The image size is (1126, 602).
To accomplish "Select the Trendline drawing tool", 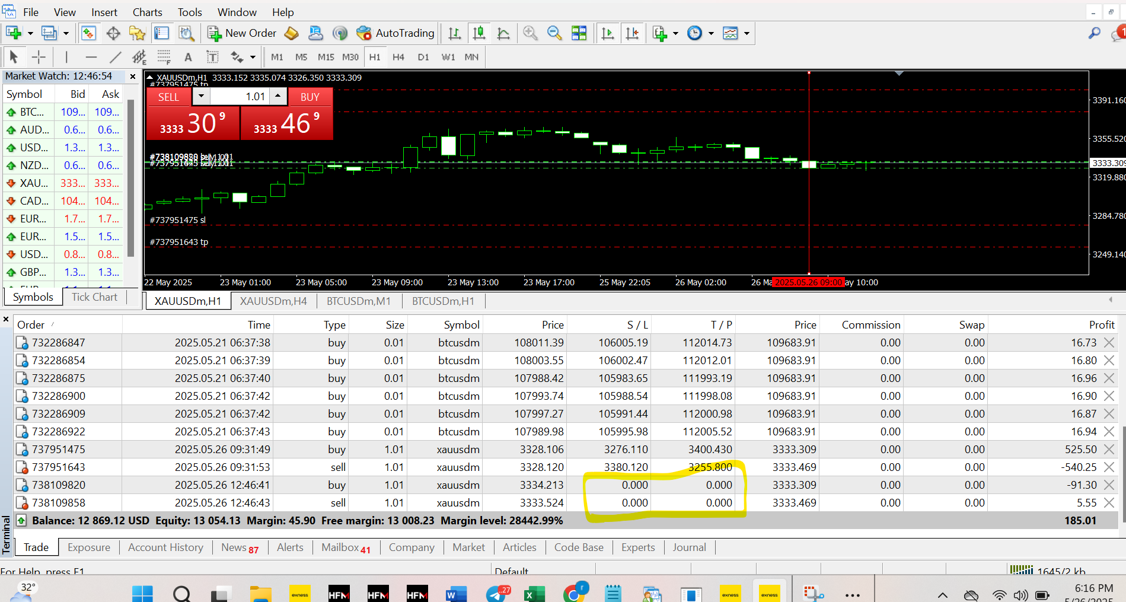I will click(115, 57).
